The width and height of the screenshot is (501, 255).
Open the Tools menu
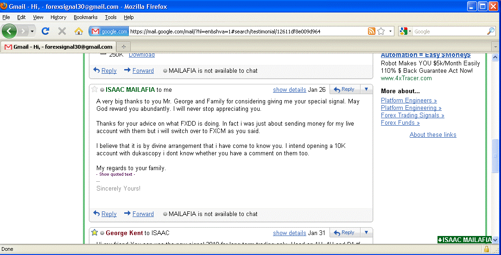[x=111, y=17]
